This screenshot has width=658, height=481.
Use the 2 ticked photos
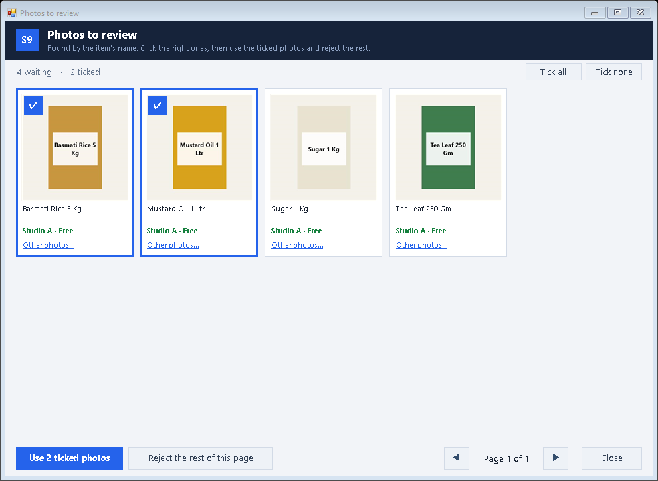click(x=70, y=458)
